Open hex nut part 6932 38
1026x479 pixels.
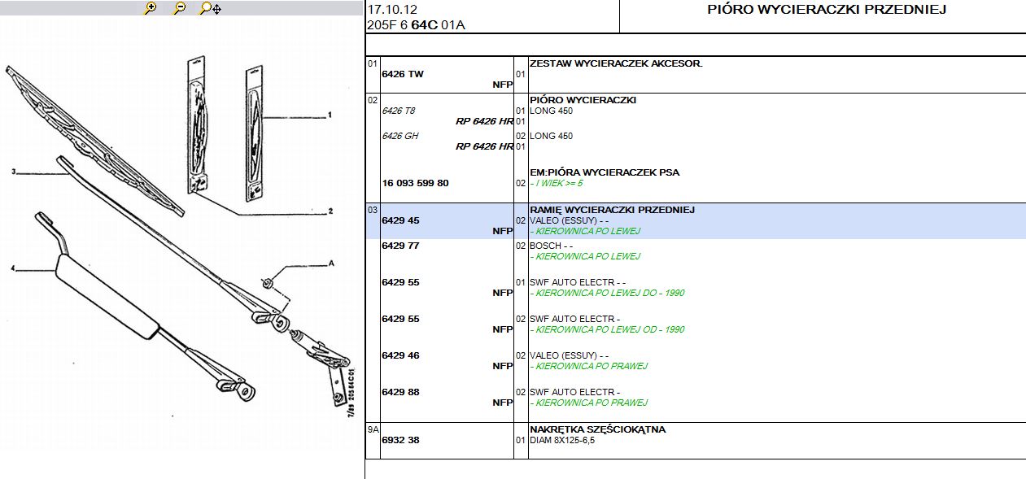[x=400, y=440]
